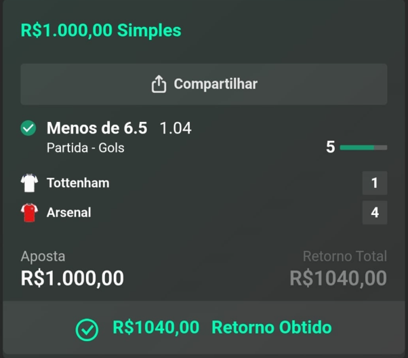Click the circled checkmark in the bottom bar
Image resolution: width=408 pixels, height=358 pixels.
click(87, 329)
